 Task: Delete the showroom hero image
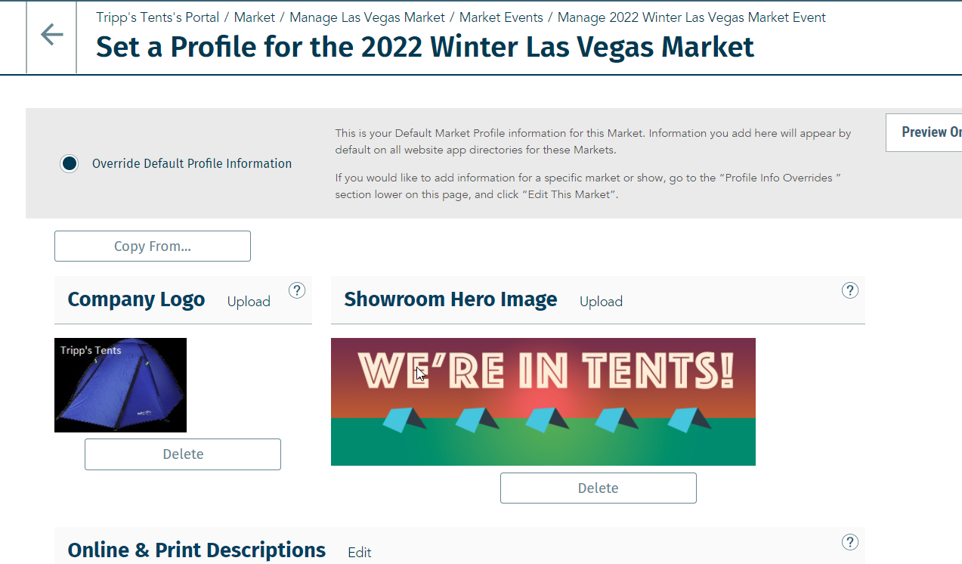[599, 488]
